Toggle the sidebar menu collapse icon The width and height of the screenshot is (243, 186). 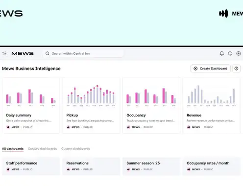(4, 53)
